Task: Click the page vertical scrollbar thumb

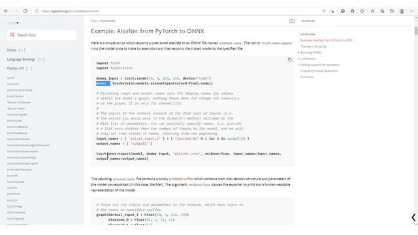Action: point(416,31)
